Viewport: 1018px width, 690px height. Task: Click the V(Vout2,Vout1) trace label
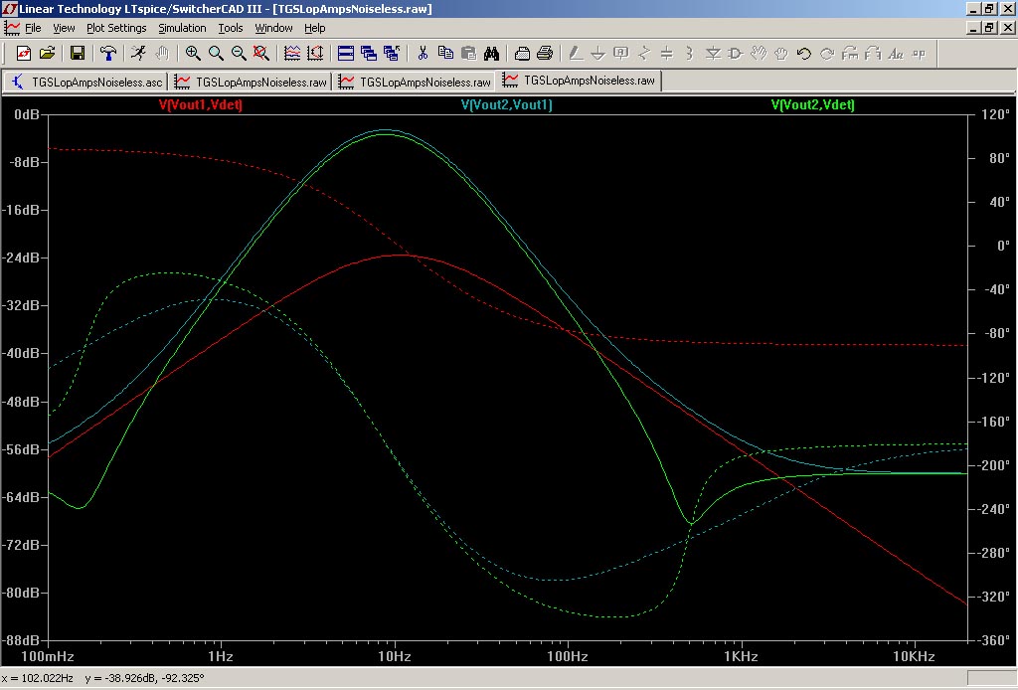pyautogui.click(x=507, y=104)
